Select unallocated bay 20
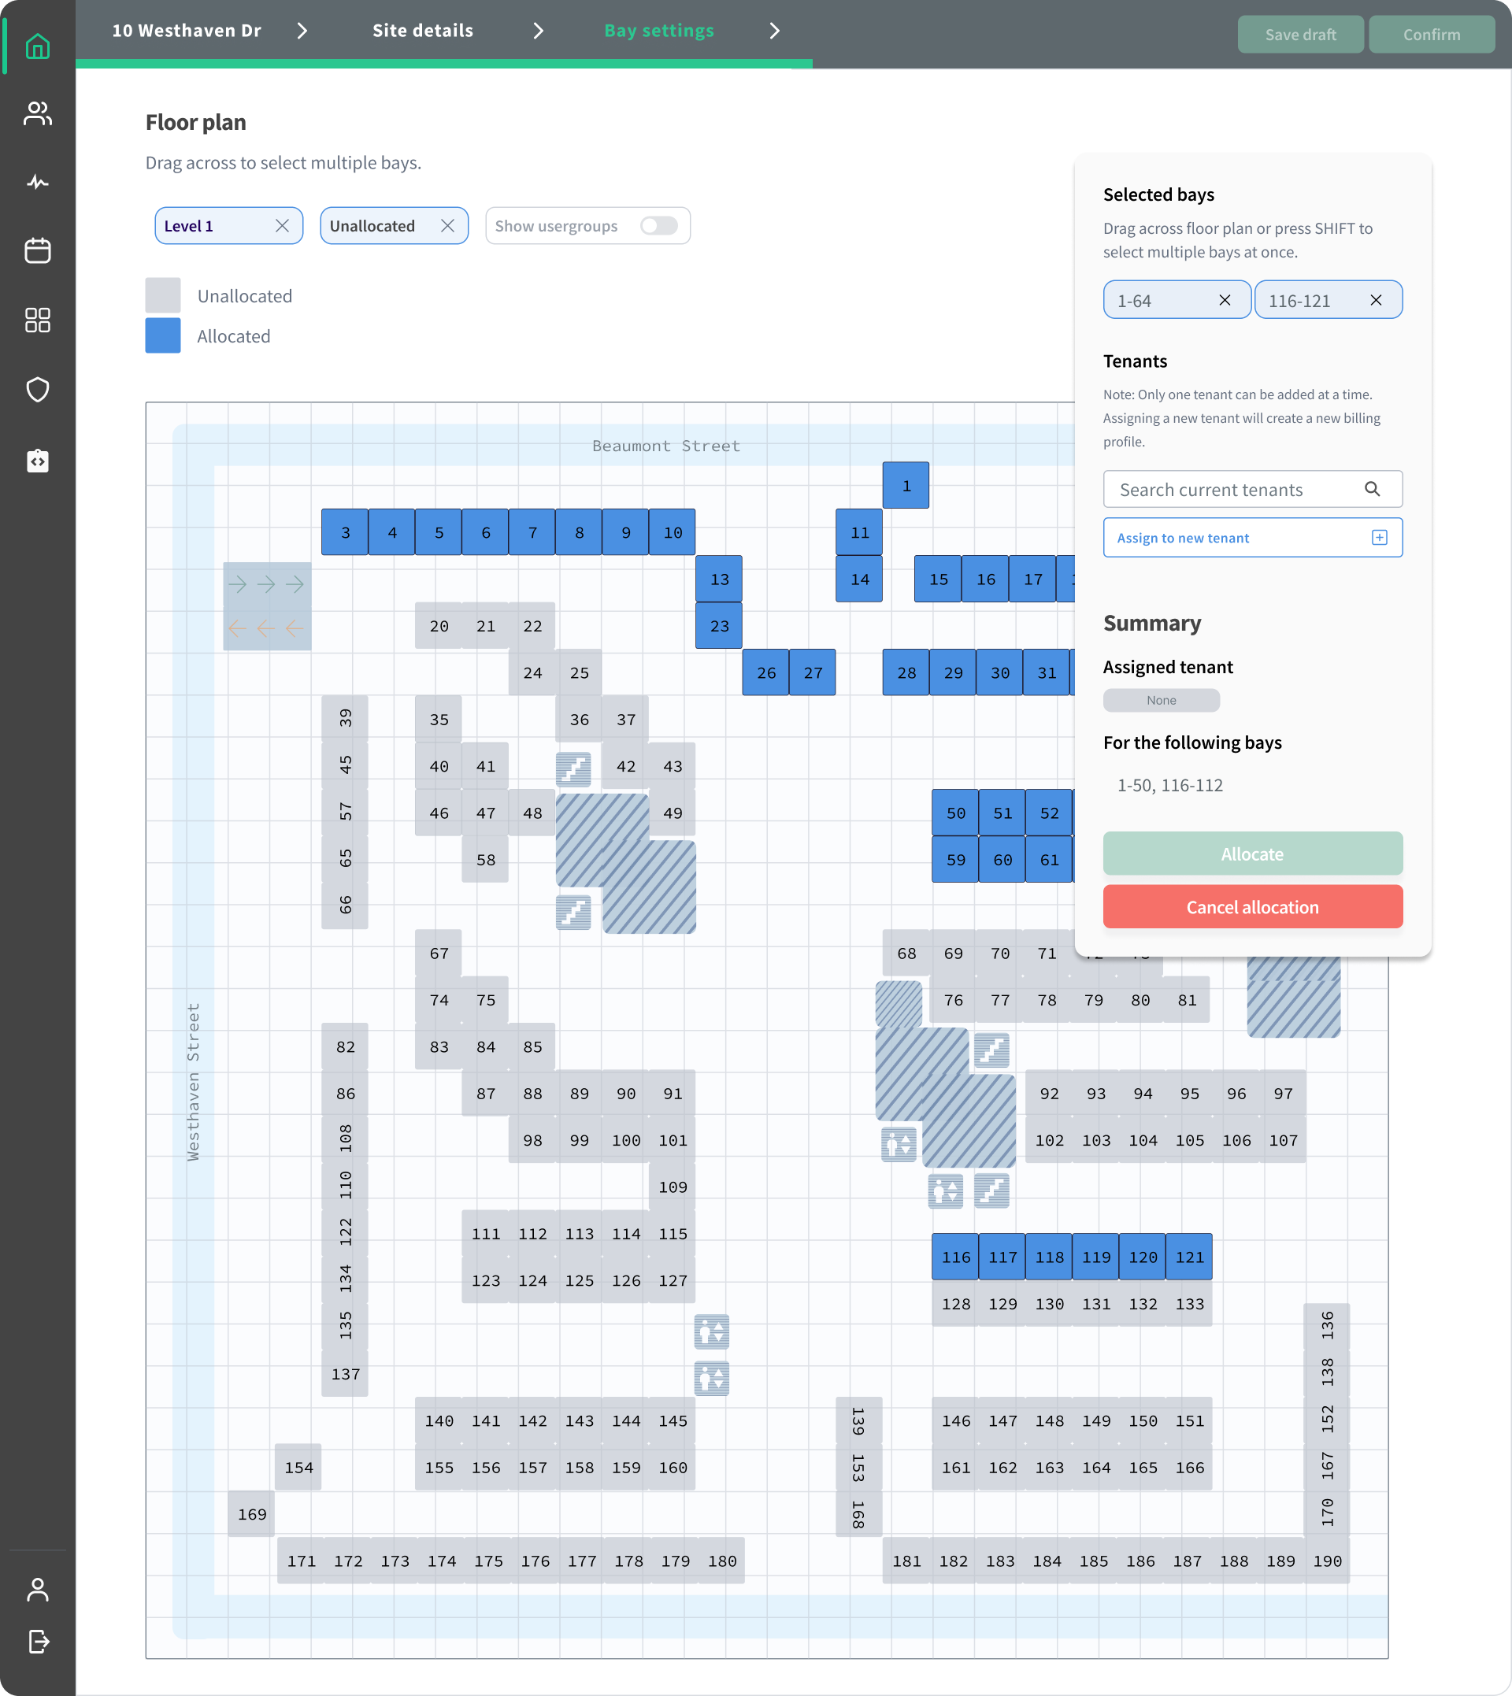This screenshot has width=1512, height=1696. (439, 625)
